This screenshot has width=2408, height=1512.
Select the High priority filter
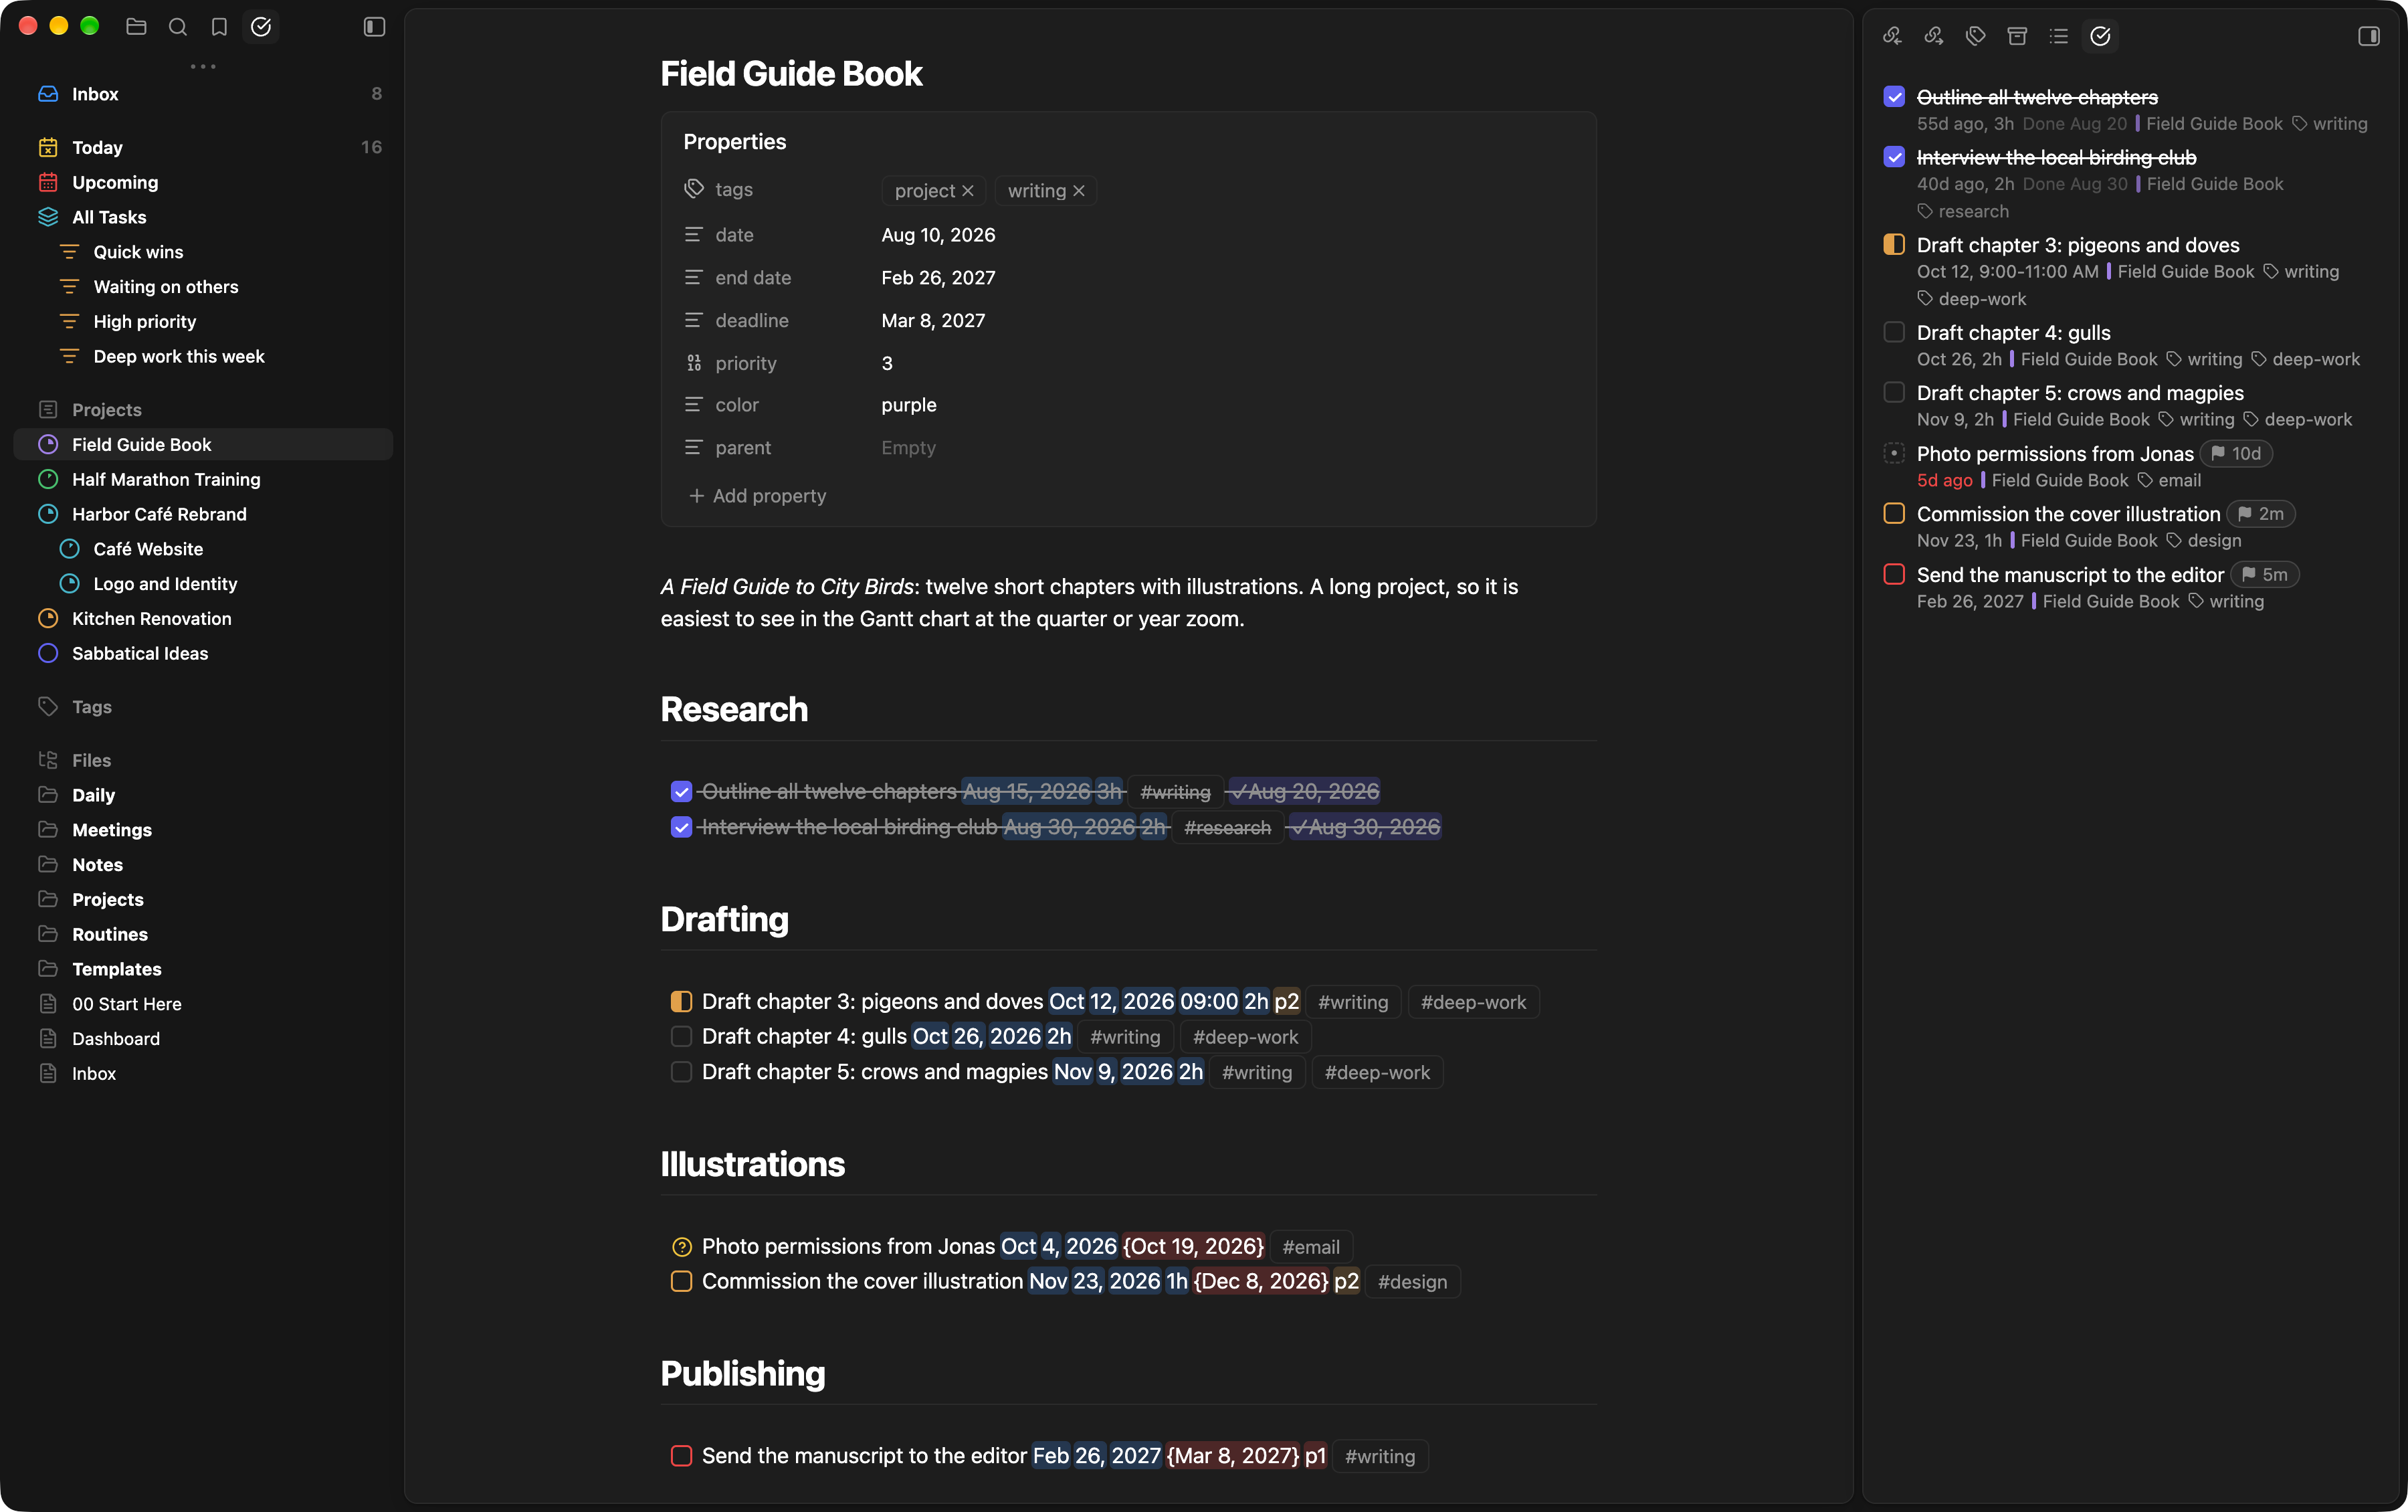tap(203, 322)
